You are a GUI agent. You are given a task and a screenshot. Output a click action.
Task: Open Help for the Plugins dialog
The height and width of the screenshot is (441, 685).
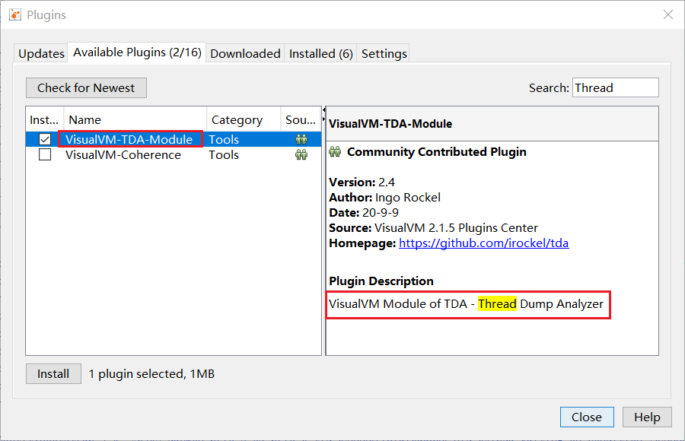coord(647,417)
